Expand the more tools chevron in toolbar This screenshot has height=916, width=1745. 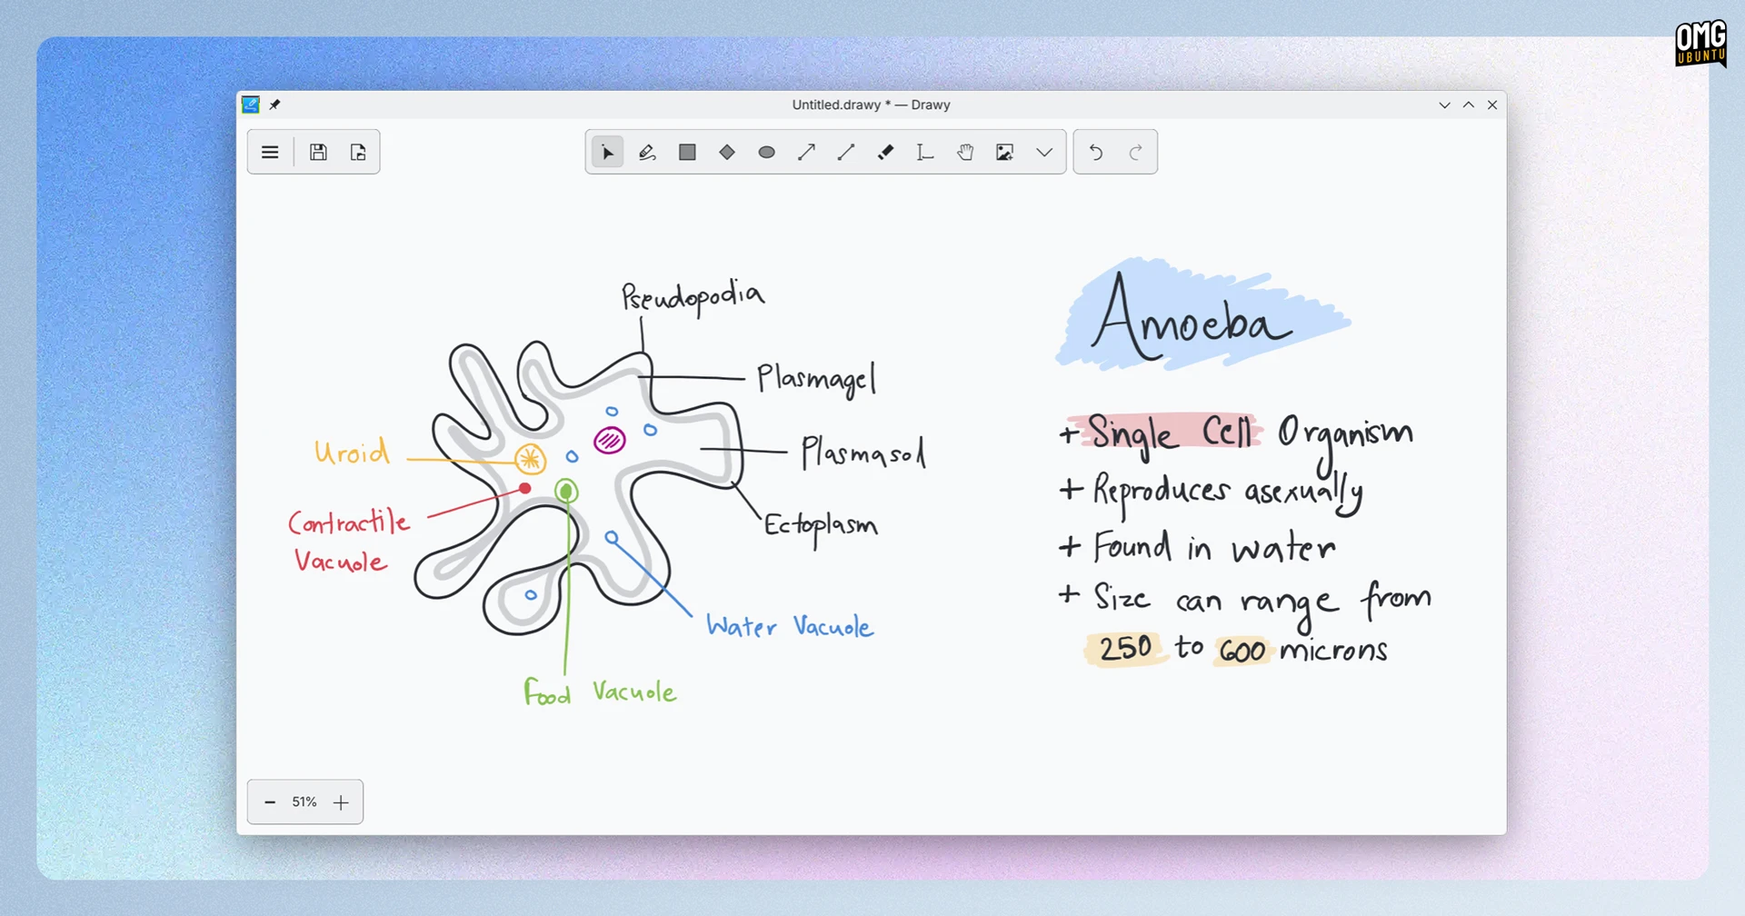[x=1044, y=153]
